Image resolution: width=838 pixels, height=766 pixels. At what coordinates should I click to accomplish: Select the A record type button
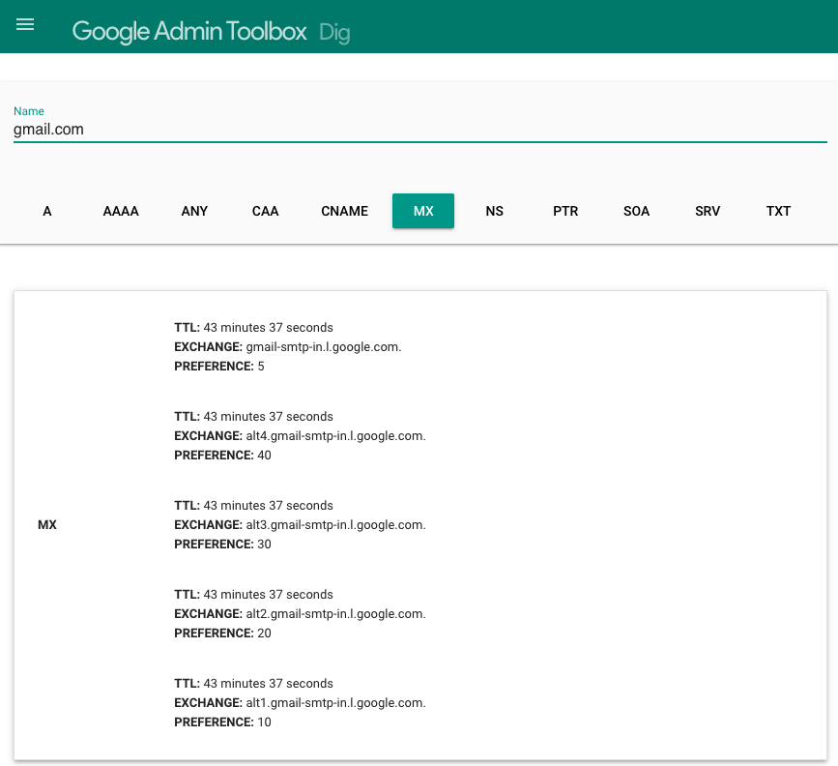click(47, 211)
